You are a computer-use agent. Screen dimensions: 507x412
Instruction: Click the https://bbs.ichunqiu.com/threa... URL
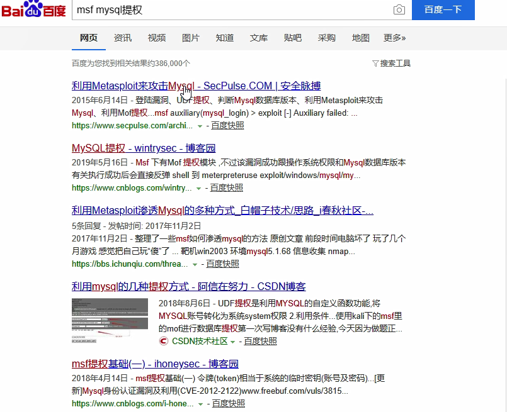130,264
